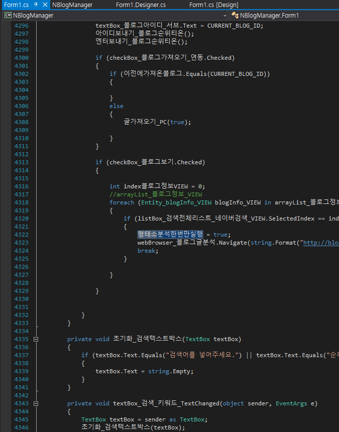Click the int index블로그정보VIEW declaration

click(157, 186)
